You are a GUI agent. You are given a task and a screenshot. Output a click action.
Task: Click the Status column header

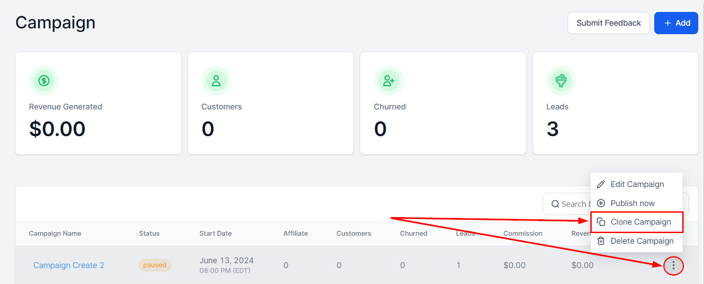149,233
